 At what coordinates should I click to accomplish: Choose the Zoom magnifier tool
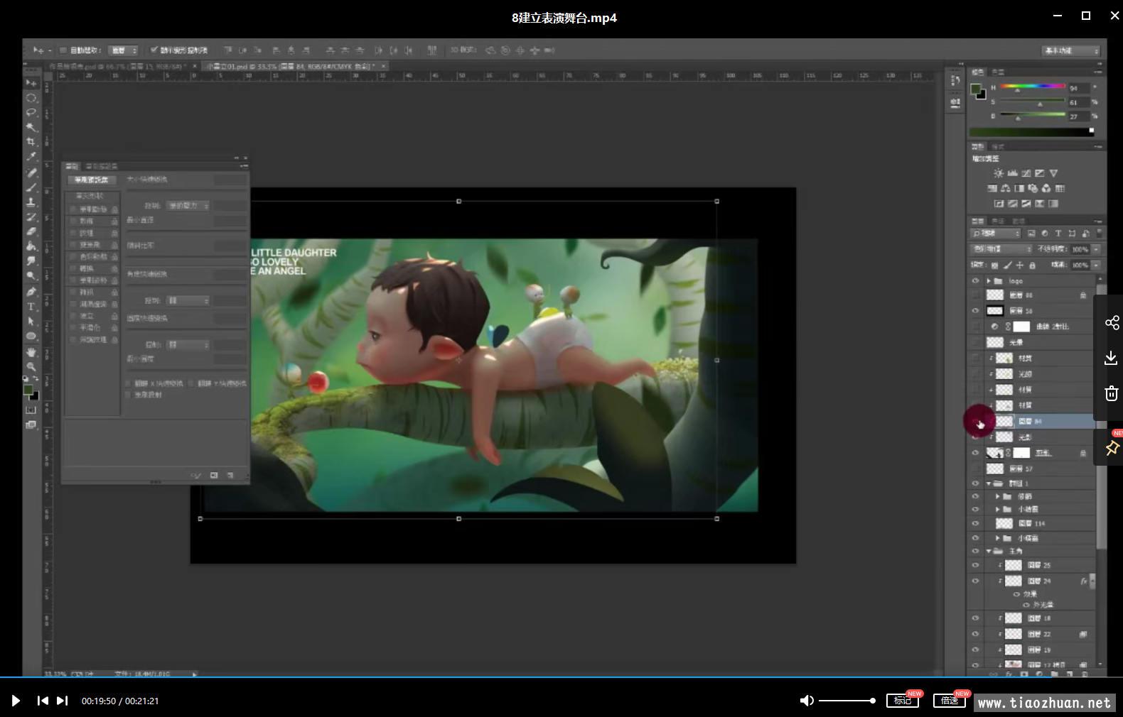pos(31,367)
